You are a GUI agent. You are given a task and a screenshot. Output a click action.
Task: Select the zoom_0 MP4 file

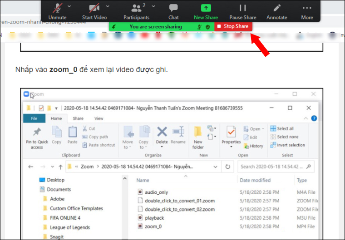click(x=153, y=226)
